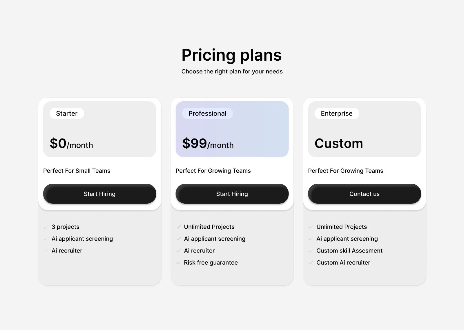
Task: Click the "Contact us" button
Action: 364,194
